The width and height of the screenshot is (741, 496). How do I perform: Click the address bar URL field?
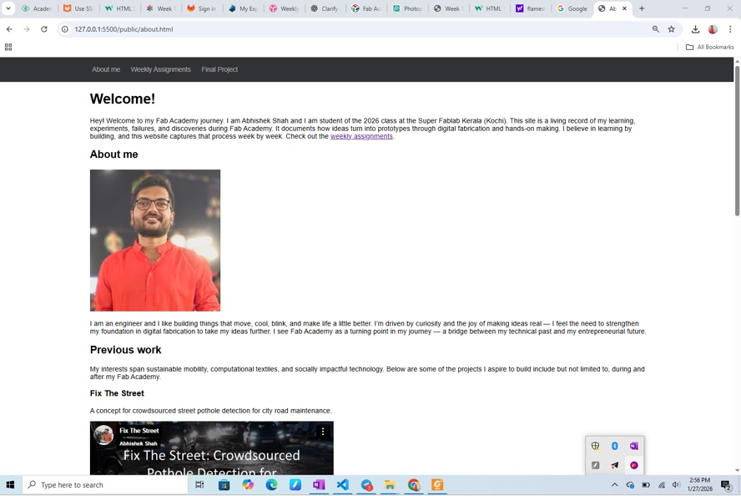pos(359,29)
